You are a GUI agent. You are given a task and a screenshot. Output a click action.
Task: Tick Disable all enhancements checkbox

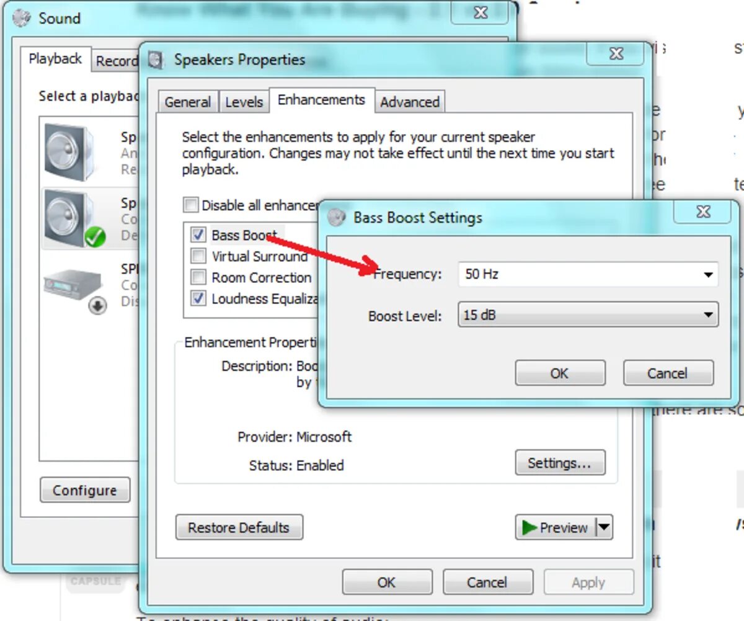pos(191,205)
